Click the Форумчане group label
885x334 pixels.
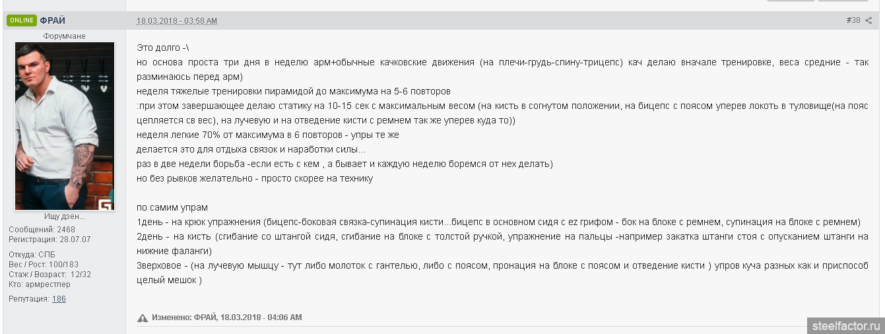point(65,36)
